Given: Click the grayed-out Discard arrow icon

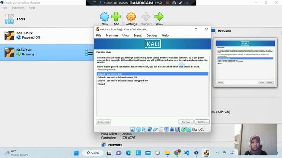Looking at the screenshot, I should [146, 17].
